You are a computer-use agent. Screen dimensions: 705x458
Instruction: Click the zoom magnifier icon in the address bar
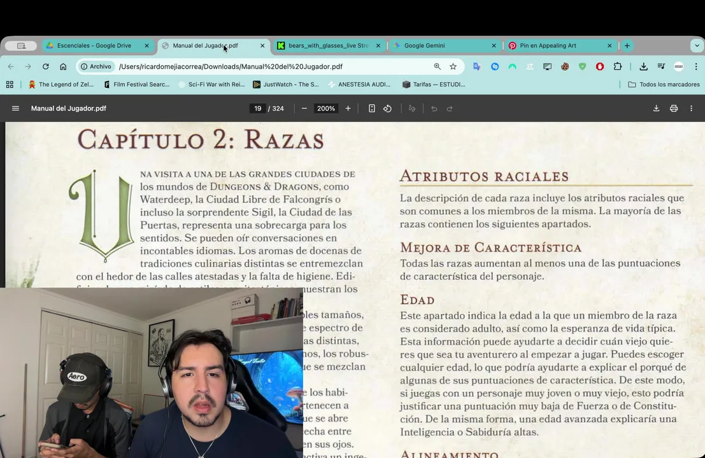click(437, 66)
